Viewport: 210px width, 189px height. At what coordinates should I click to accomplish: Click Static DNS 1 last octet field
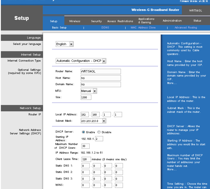119,166
